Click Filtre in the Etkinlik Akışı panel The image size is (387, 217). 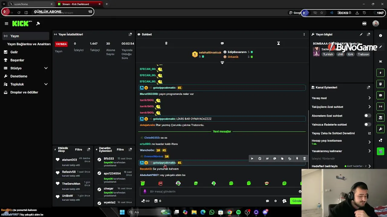click(x=79, y=149)
